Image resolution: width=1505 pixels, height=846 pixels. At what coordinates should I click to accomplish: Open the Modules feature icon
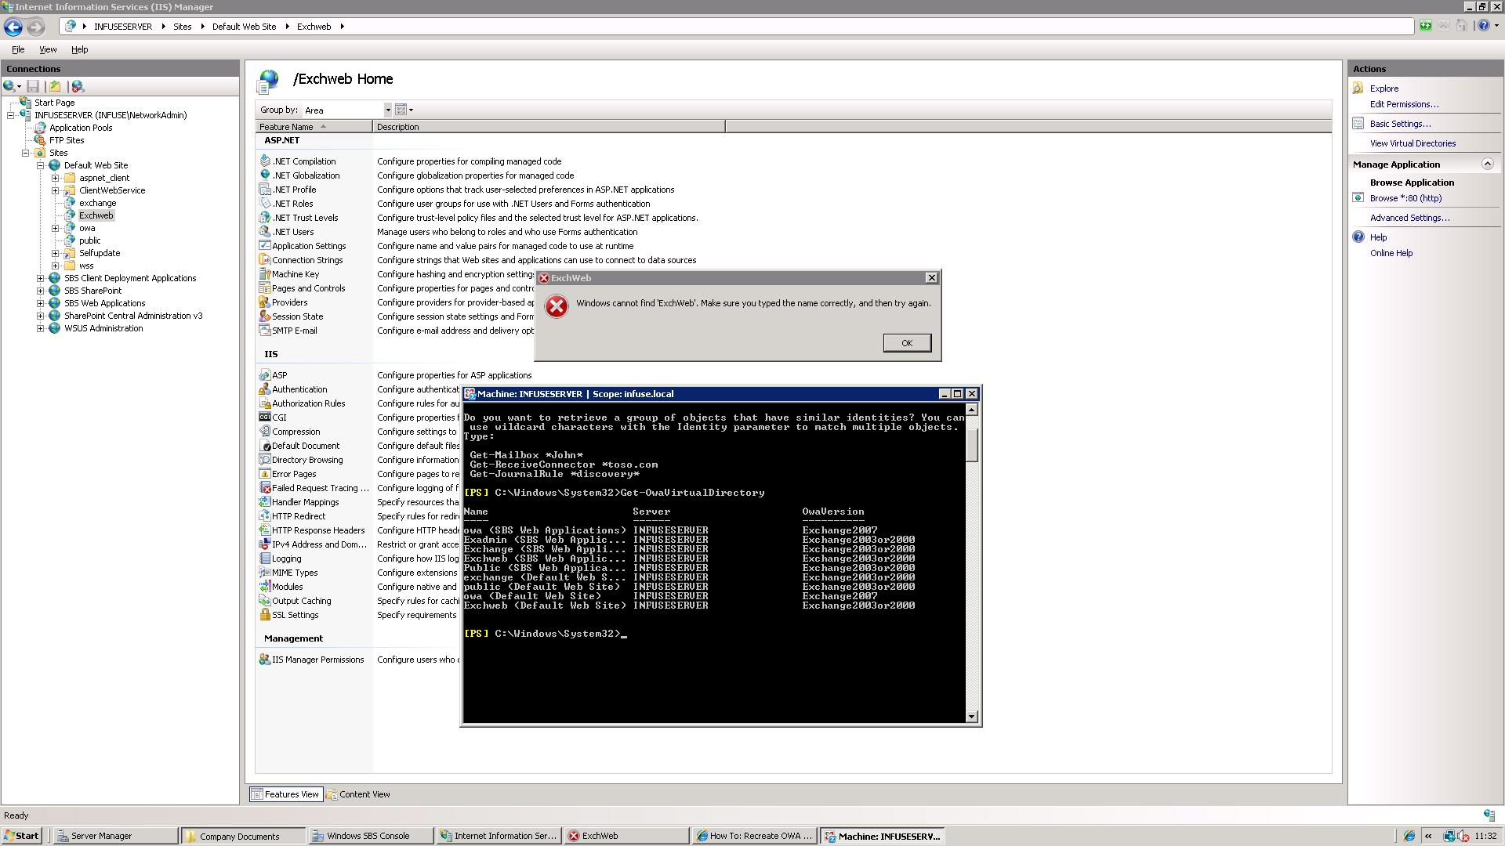(x=265, y=587)
